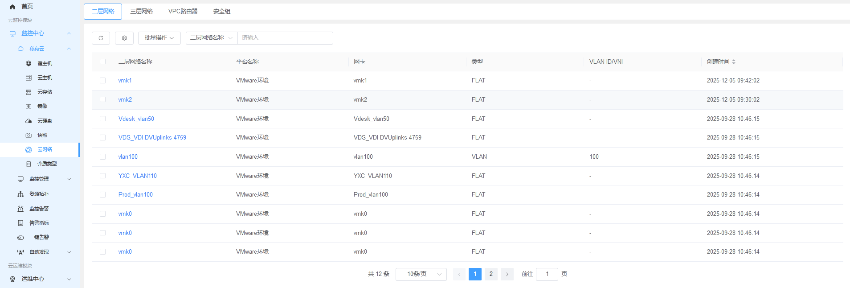850x288 pixels.
Task: Toggle the select-all header checkbox
Action: click(x=103, y=62)
